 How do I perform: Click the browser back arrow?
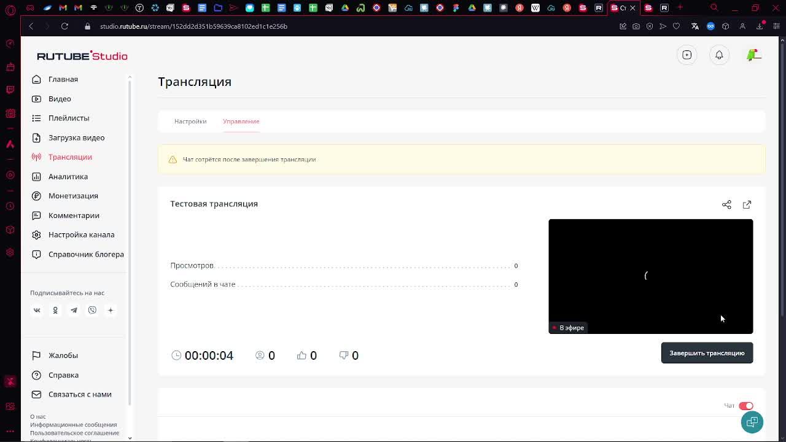(31, 26)
